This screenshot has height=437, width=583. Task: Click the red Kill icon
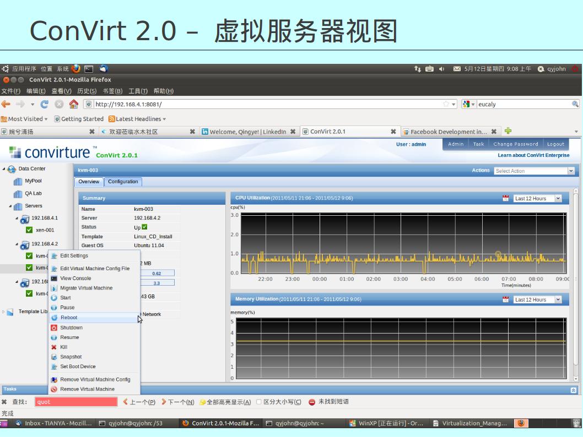pos(54,347)
